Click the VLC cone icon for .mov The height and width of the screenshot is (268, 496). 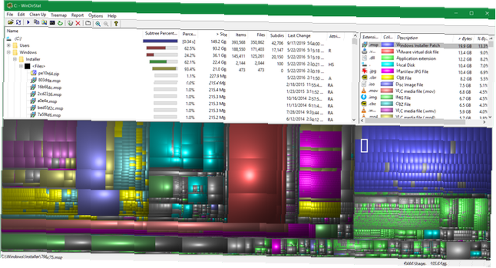[x=364, y=91]
